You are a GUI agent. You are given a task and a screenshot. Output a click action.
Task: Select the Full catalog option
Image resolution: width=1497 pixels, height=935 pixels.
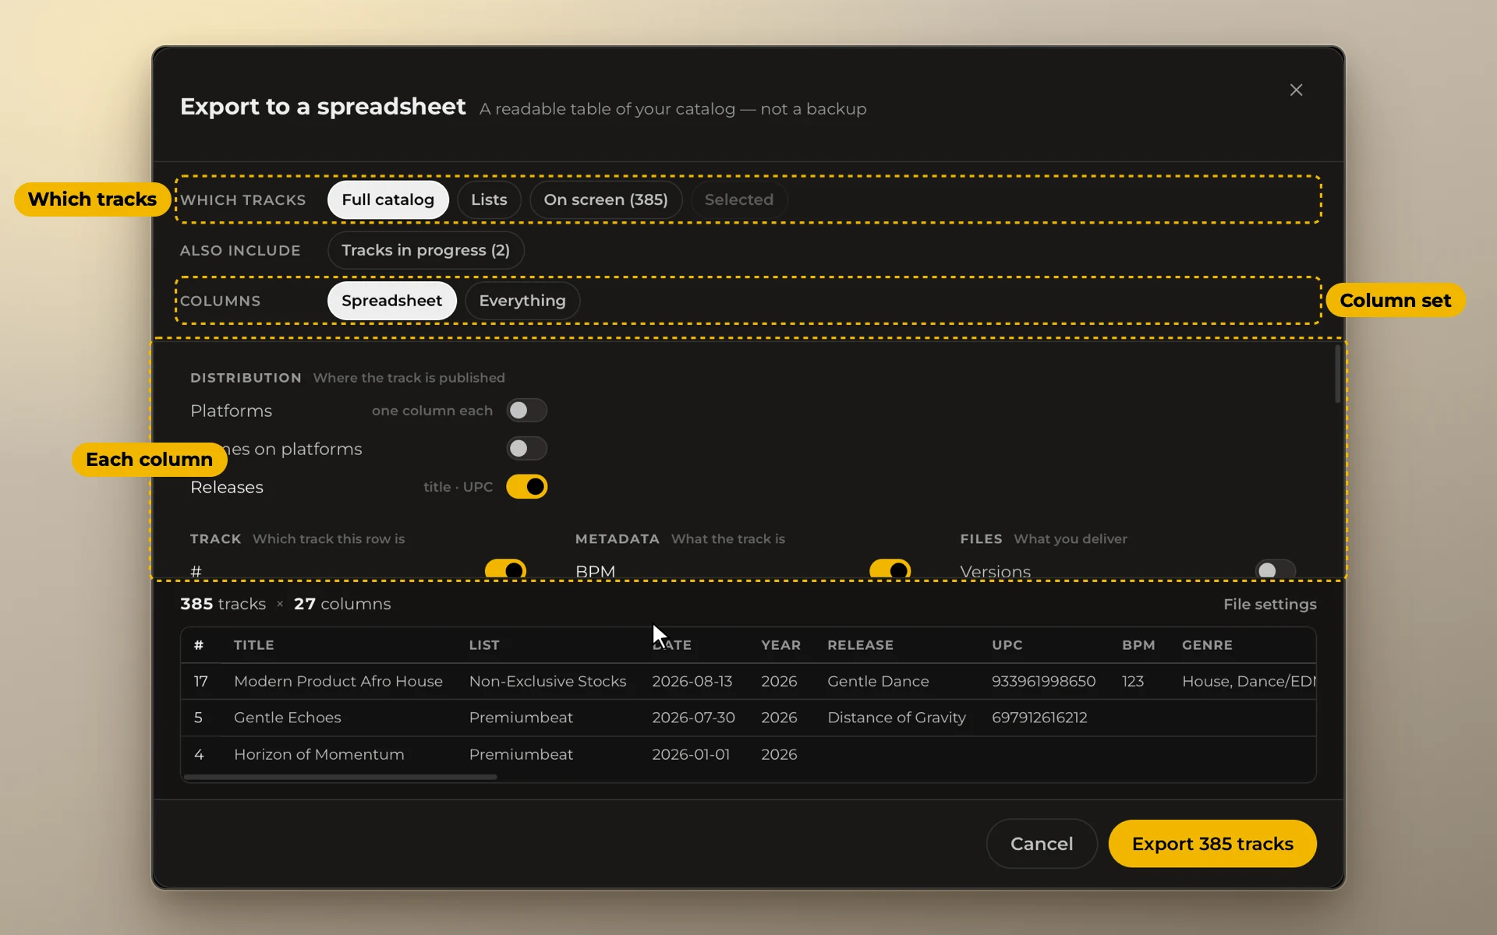388,199
